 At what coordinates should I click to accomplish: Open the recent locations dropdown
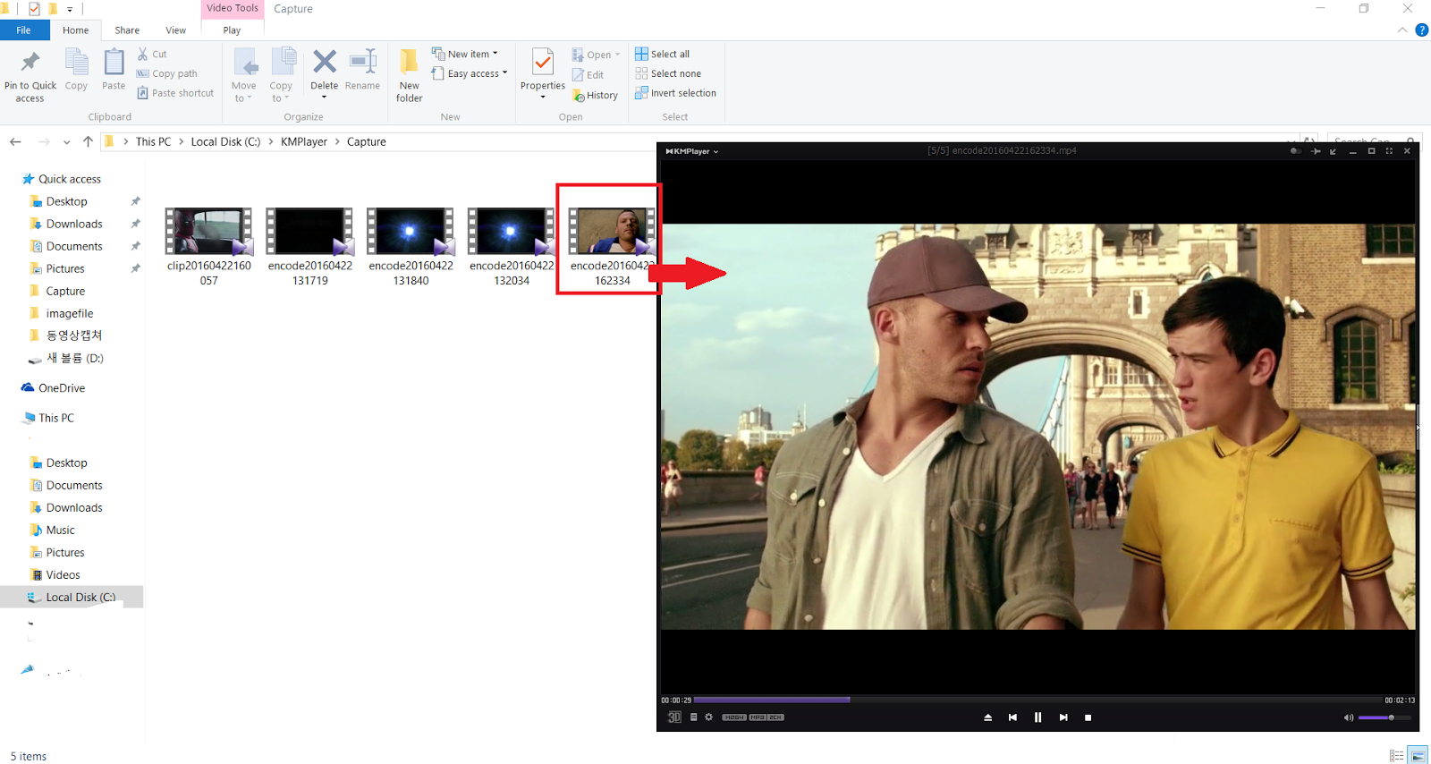click(67, 142)
